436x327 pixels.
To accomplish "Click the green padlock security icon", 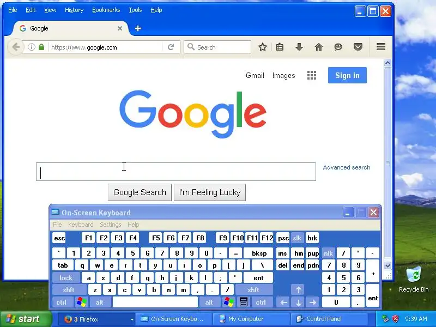I will point(41,47).
